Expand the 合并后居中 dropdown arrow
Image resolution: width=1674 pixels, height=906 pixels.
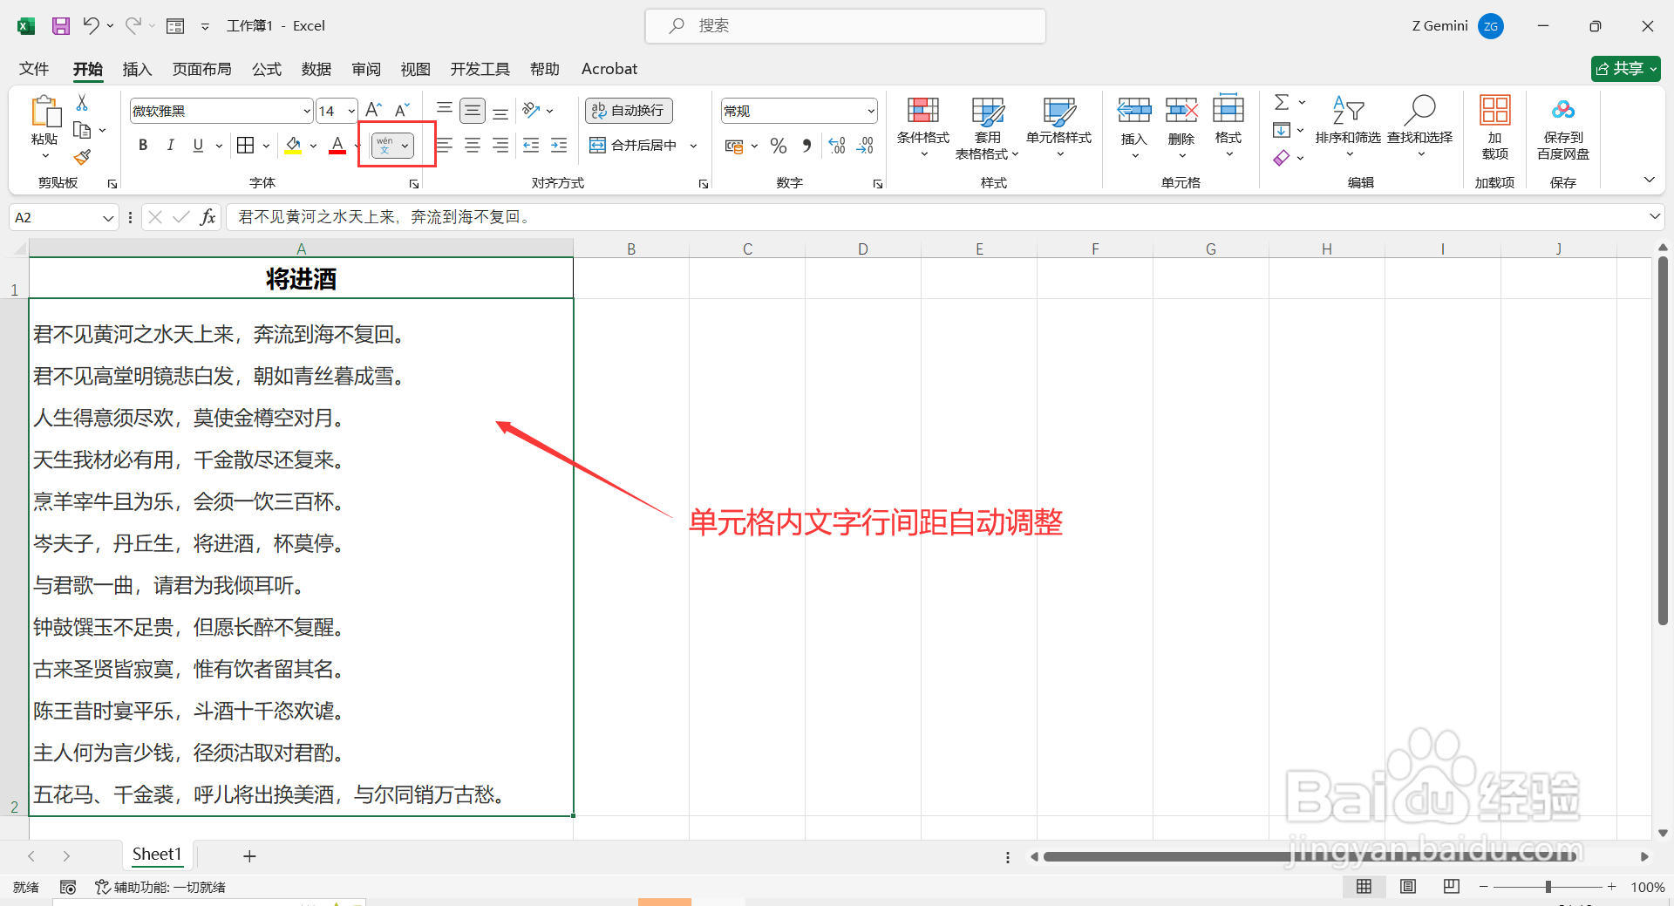point(692,146)
